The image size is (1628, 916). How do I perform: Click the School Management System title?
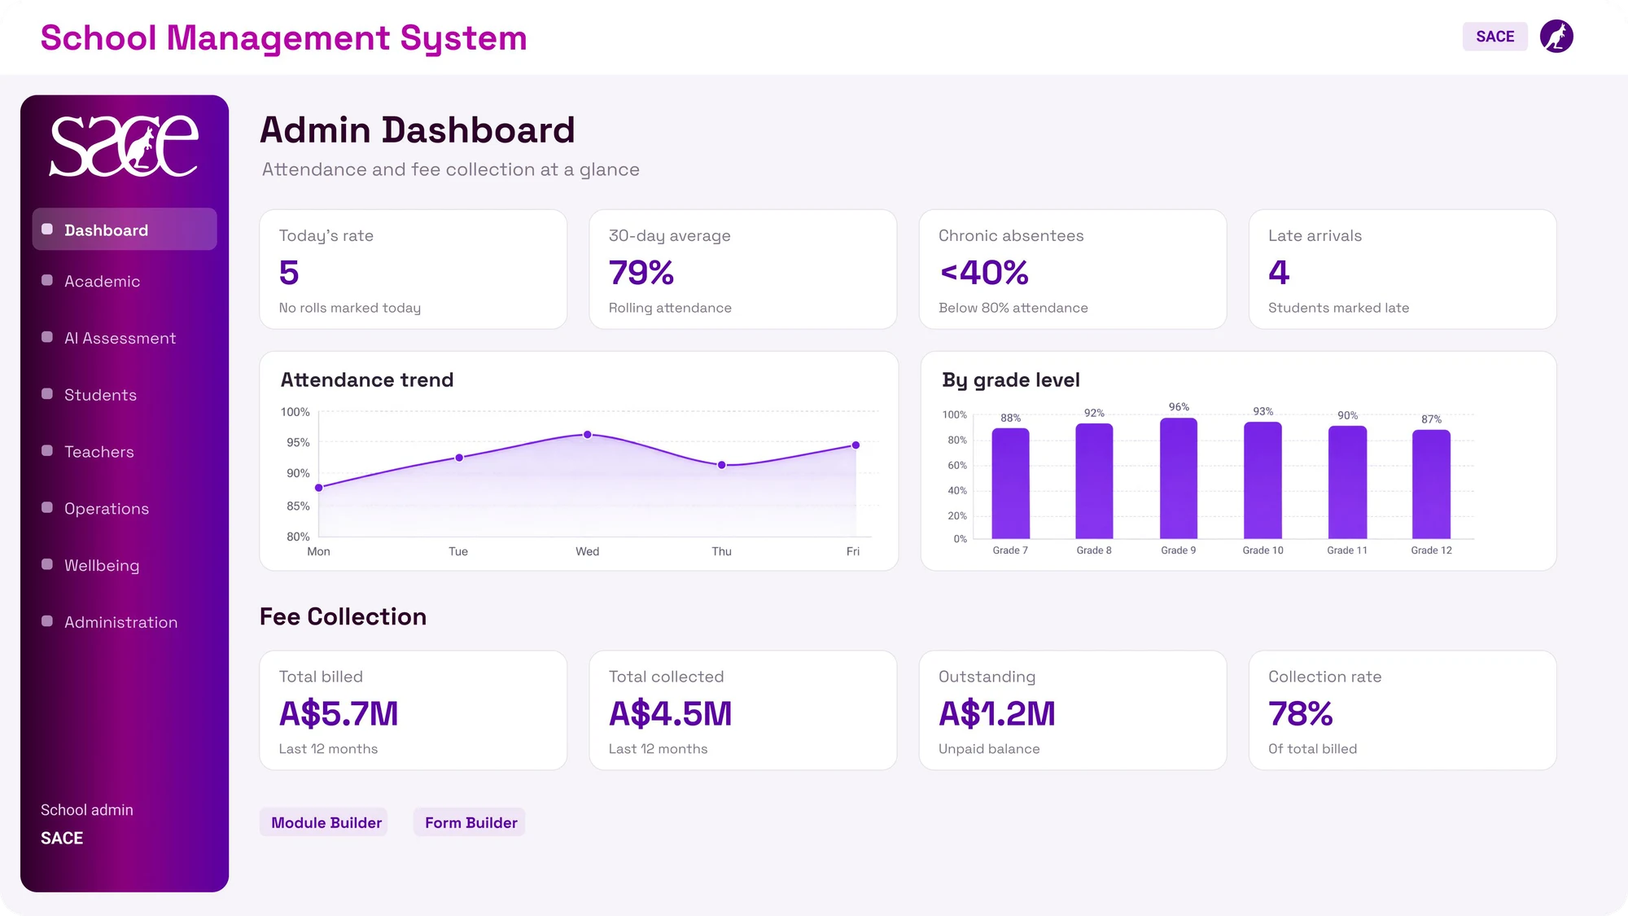(284, 38)
